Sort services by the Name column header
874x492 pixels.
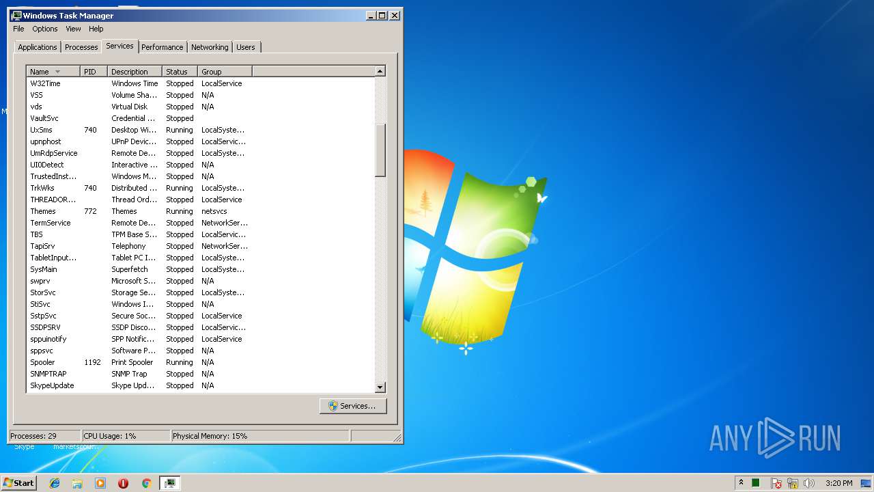53,71
